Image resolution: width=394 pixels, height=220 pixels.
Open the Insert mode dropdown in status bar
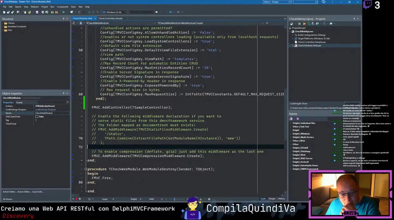pos(113,199)
